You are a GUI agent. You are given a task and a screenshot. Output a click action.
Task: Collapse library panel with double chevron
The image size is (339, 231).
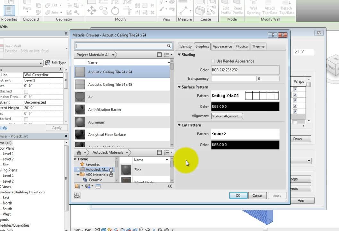point(170,186)
